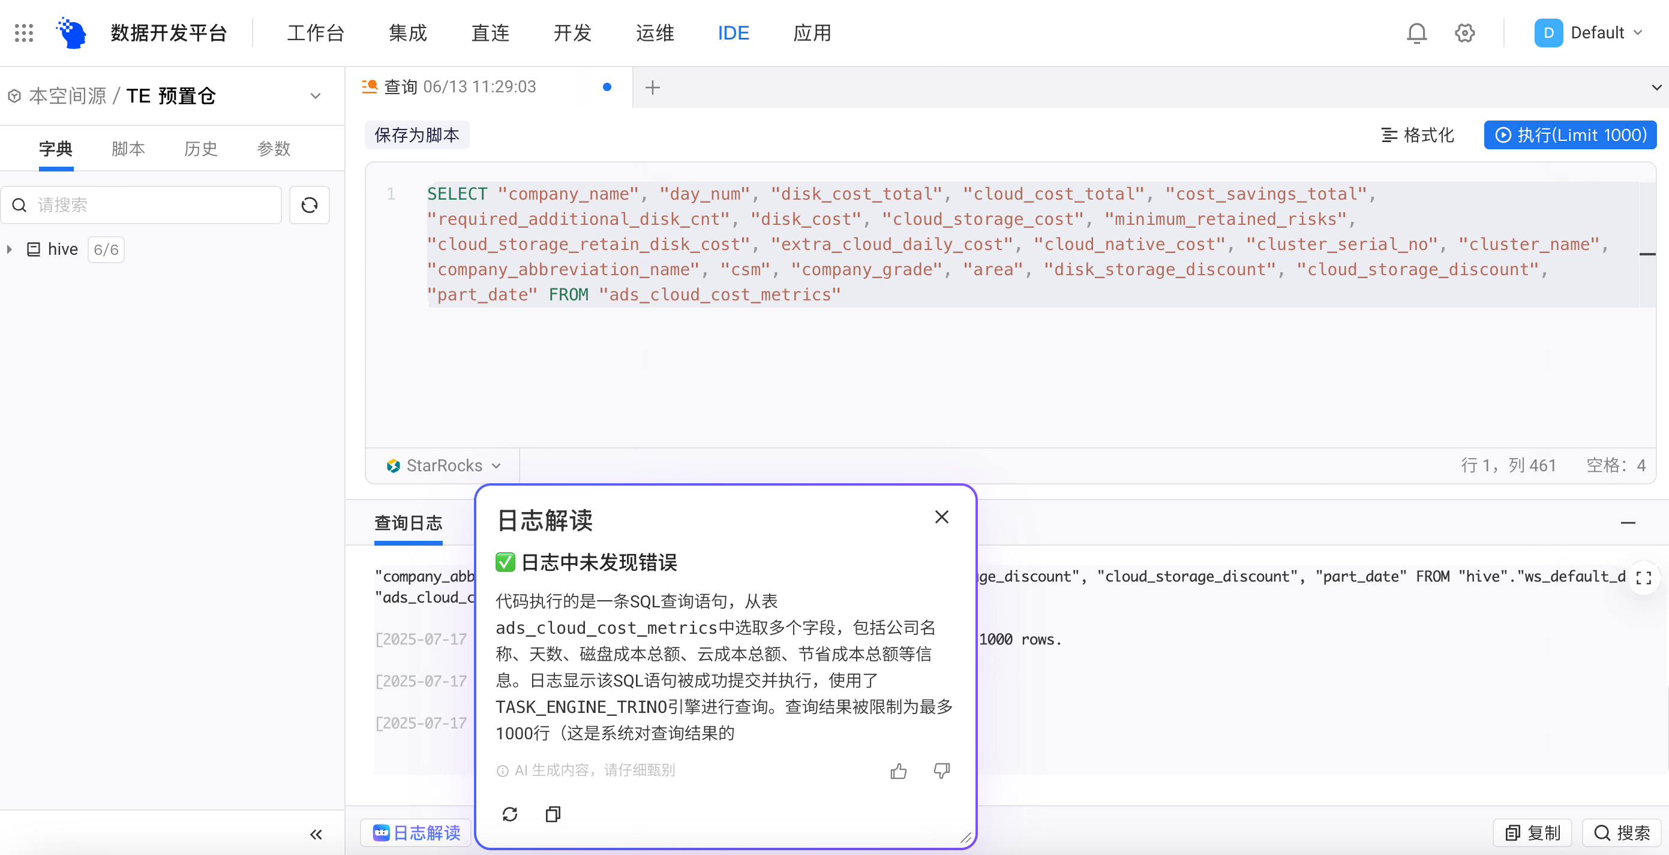This screenshot has width=1669, height=855.
Task: Copy the log interpretation text
Action: pyautogui.click(x=553, y=814)
